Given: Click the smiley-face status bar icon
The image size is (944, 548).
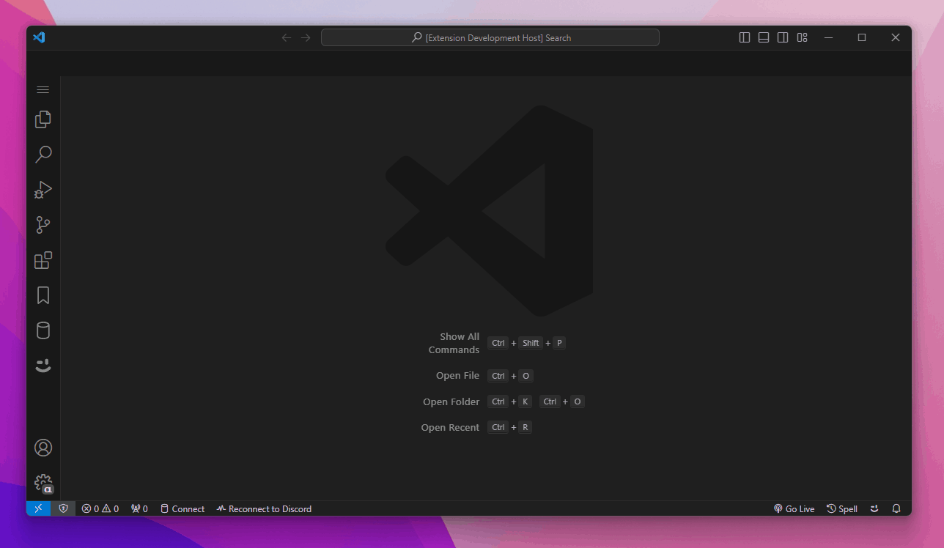Looking at the screenshot, I should [874, 508].
